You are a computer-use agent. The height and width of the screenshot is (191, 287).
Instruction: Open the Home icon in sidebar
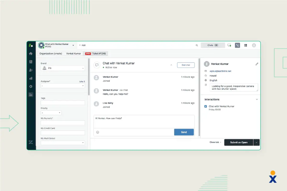coord(31,54)
